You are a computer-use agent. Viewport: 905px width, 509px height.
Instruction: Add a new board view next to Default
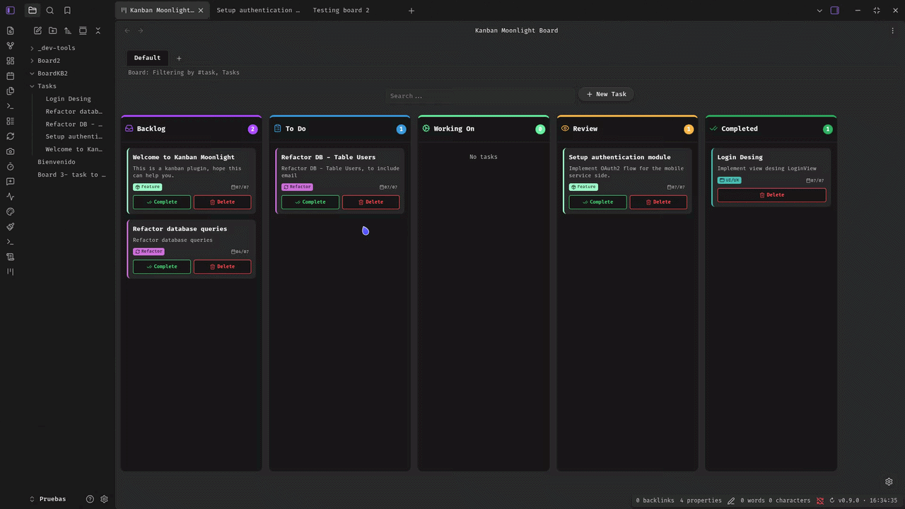click(179, 59)
